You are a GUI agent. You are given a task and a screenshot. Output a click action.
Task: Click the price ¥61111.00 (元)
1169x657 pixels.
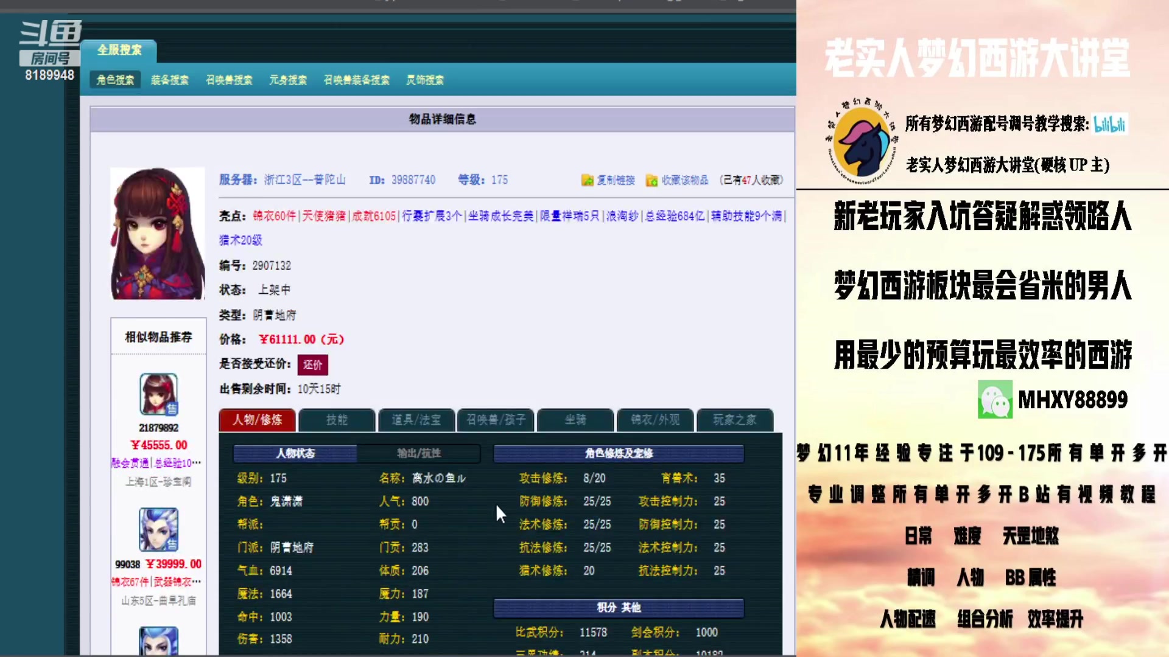301,339
